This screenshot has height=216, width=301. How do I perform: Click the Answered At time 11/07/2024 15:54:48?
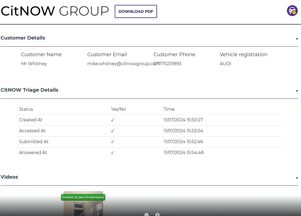(184, 152)
